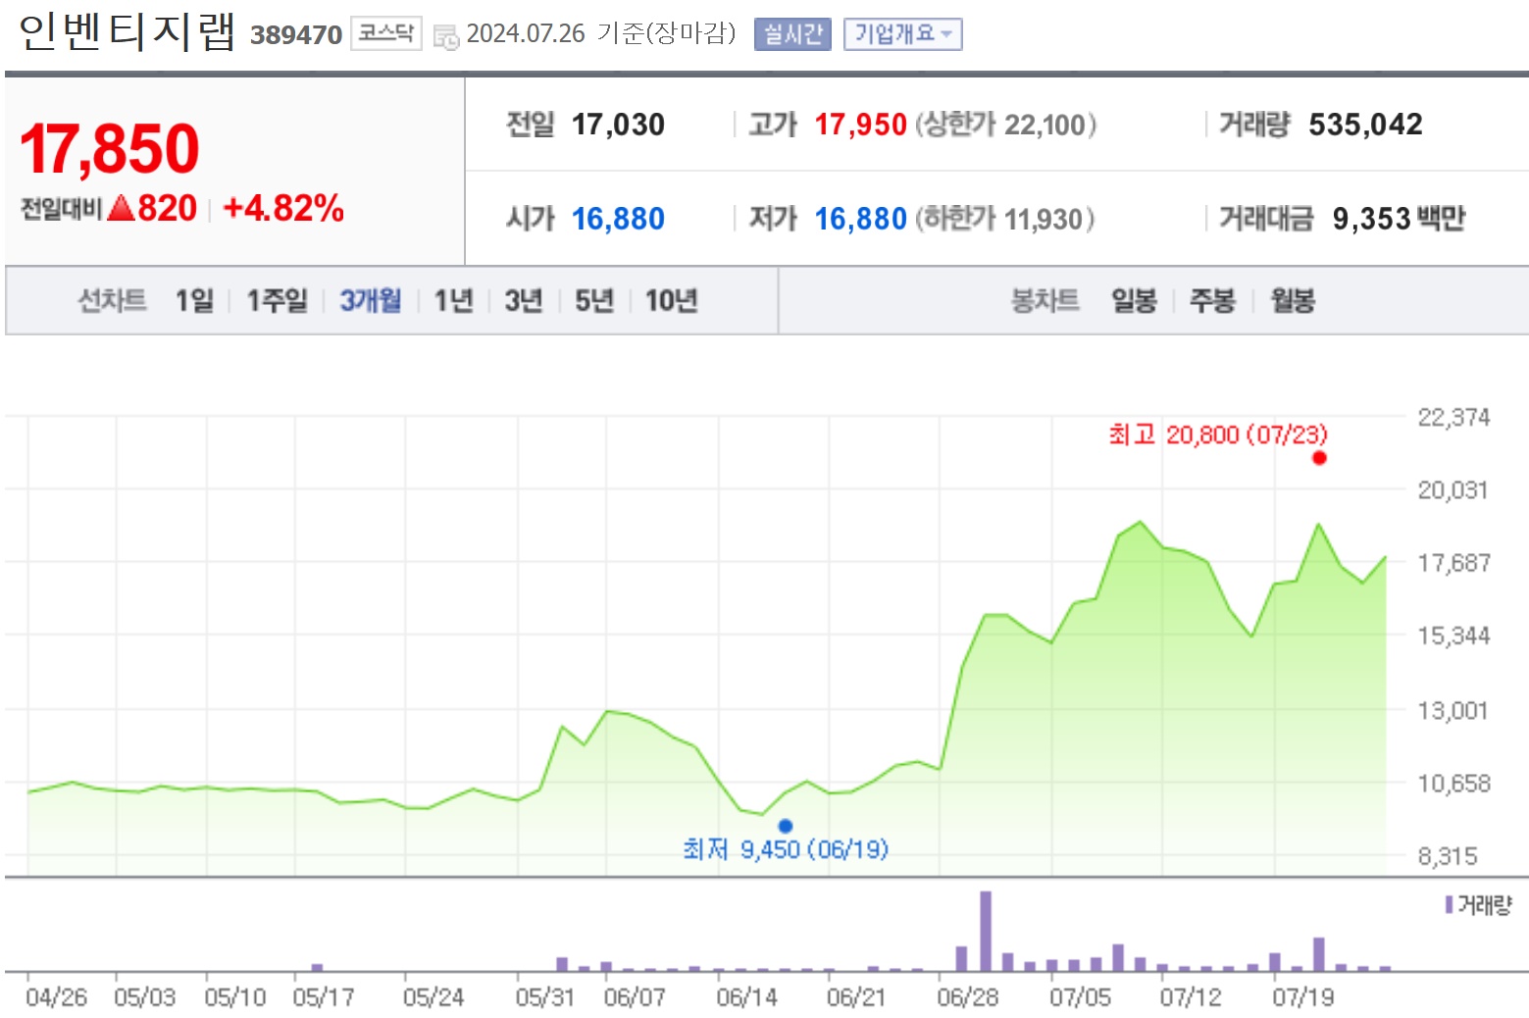Select the 1일 line chart tab
The width and height of the screenshot is (1529, 1018).
click(x=194, y=300)
